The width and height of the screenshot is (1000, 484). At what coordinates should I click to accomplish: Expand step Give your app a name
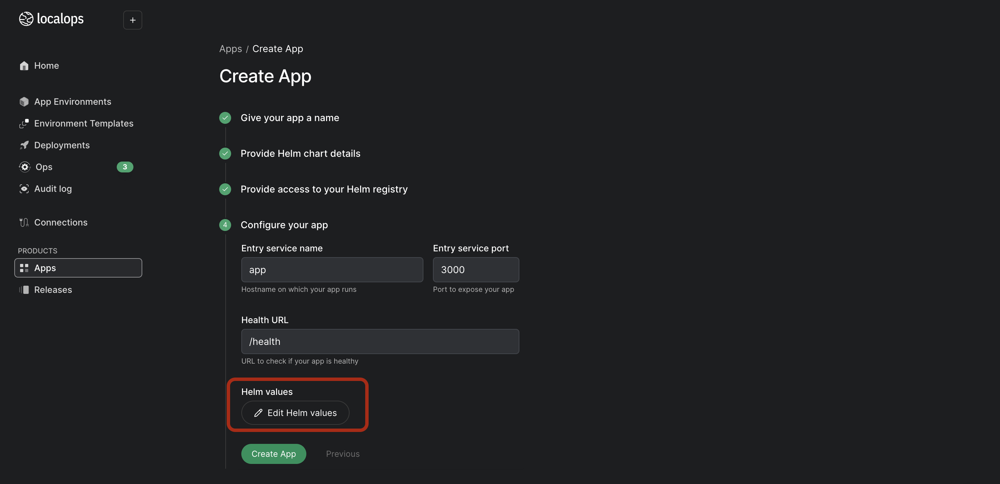click(x=290, y=117)
